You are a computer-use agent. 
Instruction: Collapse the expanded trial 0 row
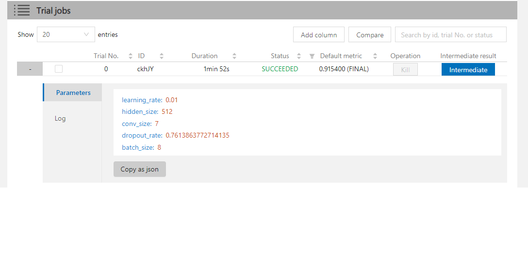[30, 69]
